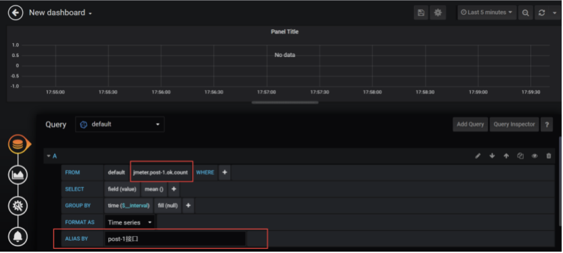Click the vertical scrollbar of the editor
The height and width of the screenshot is (253, 563).
(560, 181)
